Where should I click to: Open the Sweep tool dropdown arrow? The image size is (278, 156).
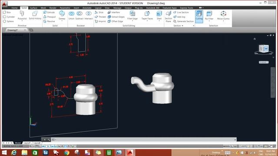click(x=62, y=21)
